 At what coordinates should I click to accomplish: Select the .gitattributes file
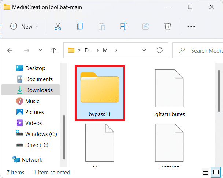point(169,93)
